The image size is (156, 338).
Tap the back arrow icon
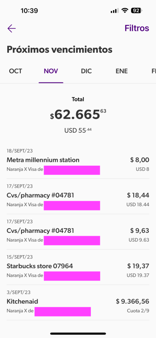11,28
